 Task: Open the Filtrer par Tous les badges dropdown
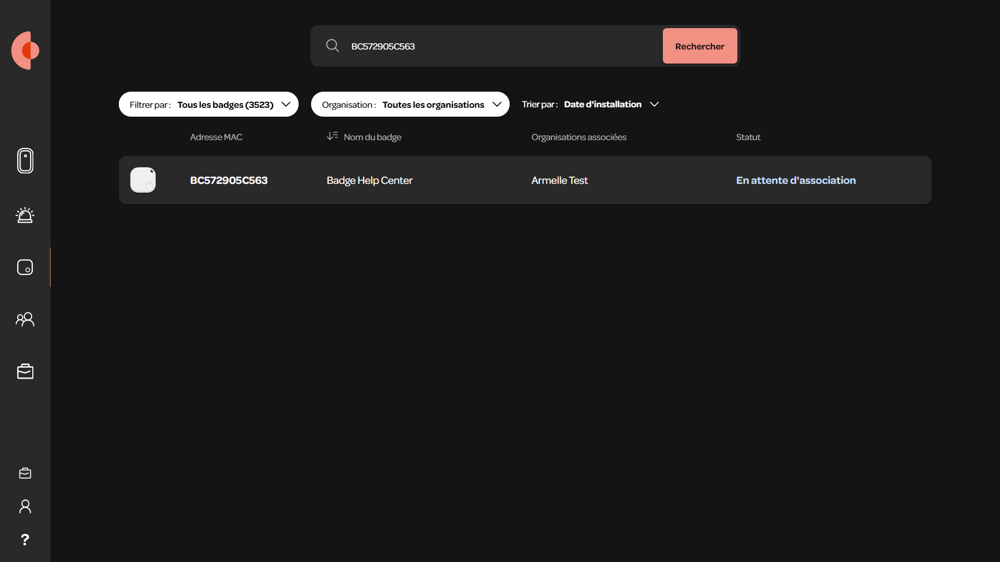click(x=208, y=104)
